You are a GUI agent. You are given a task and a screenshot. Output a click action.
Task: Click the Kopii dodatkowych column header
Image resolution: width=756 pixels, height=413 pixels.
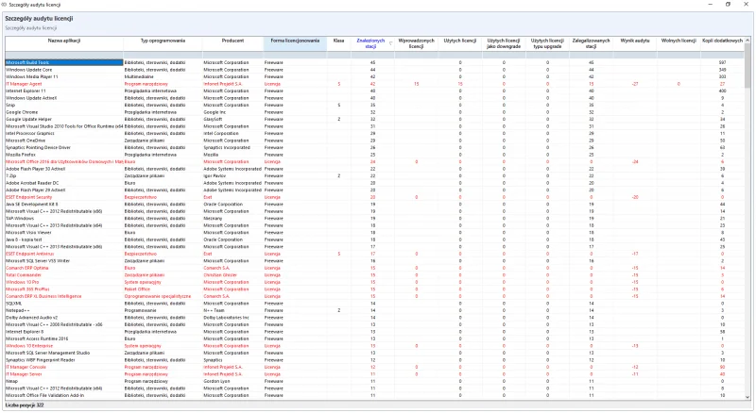[722, 43]
